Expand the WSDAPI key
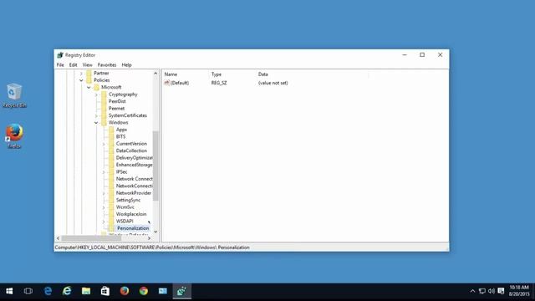 pyautogui.click(x=104, y=222)
